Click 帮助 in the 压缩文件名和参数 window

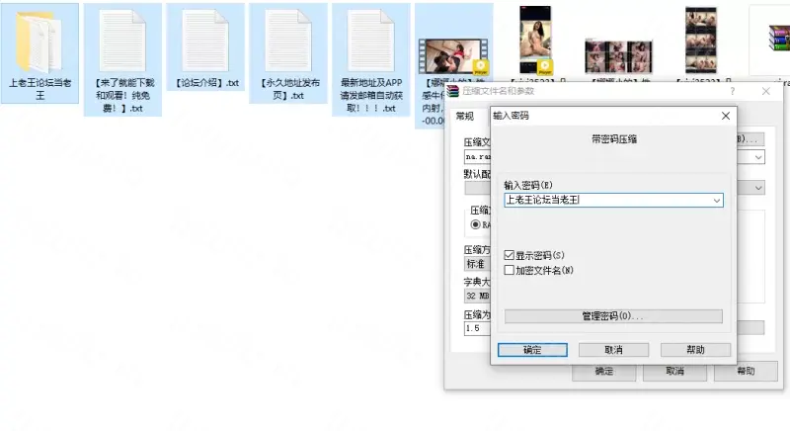746,372
